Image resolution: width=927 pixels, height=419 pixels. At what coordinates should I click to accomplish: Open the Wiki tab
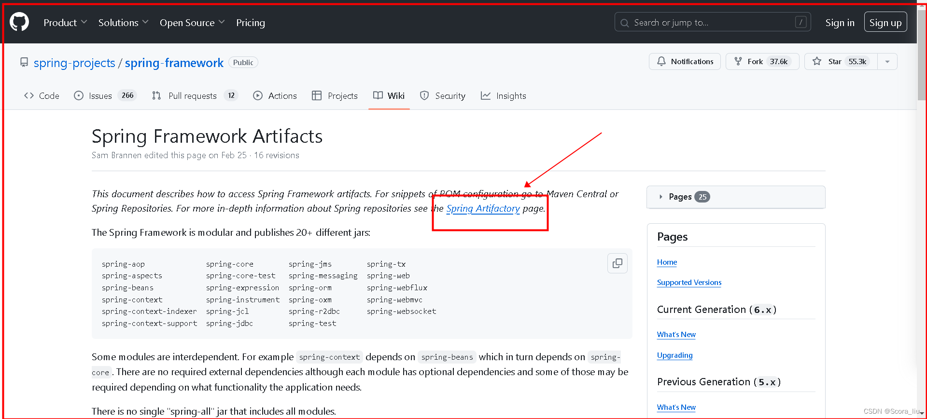point(389,95)
